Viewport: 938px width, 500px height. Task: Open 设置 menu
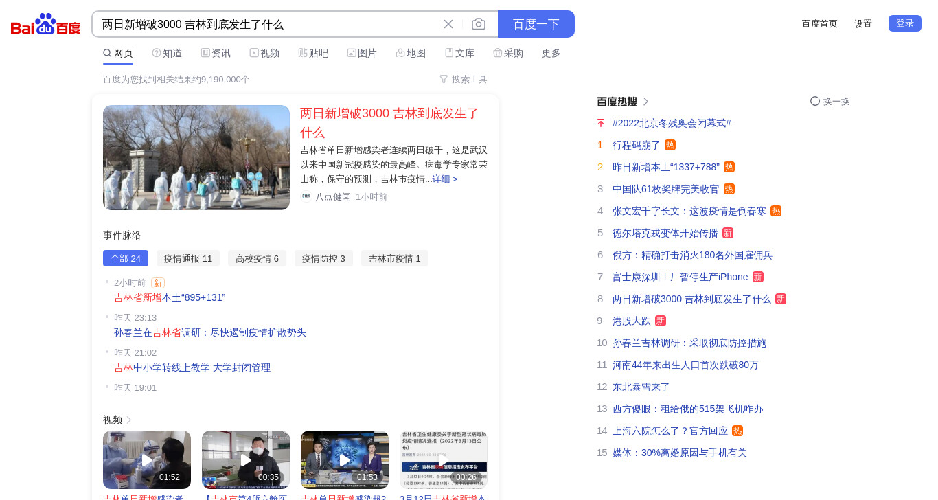(863, 23)
